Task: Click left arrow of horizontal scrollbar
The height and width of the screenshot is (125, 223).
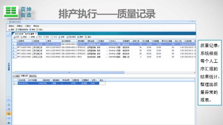Action: [x=13, y=73]
